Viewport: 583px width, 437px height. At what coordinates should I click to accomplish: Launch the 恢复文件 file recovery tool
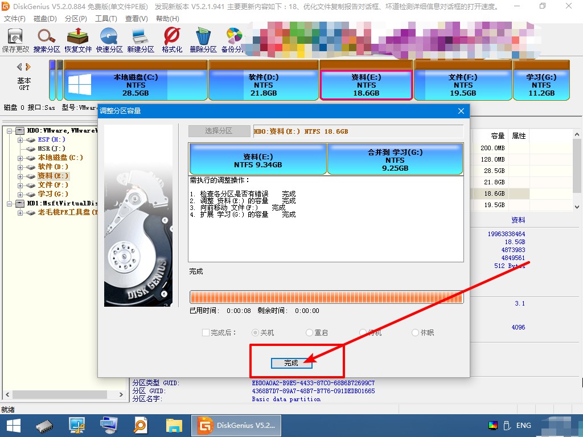point(77,40)
